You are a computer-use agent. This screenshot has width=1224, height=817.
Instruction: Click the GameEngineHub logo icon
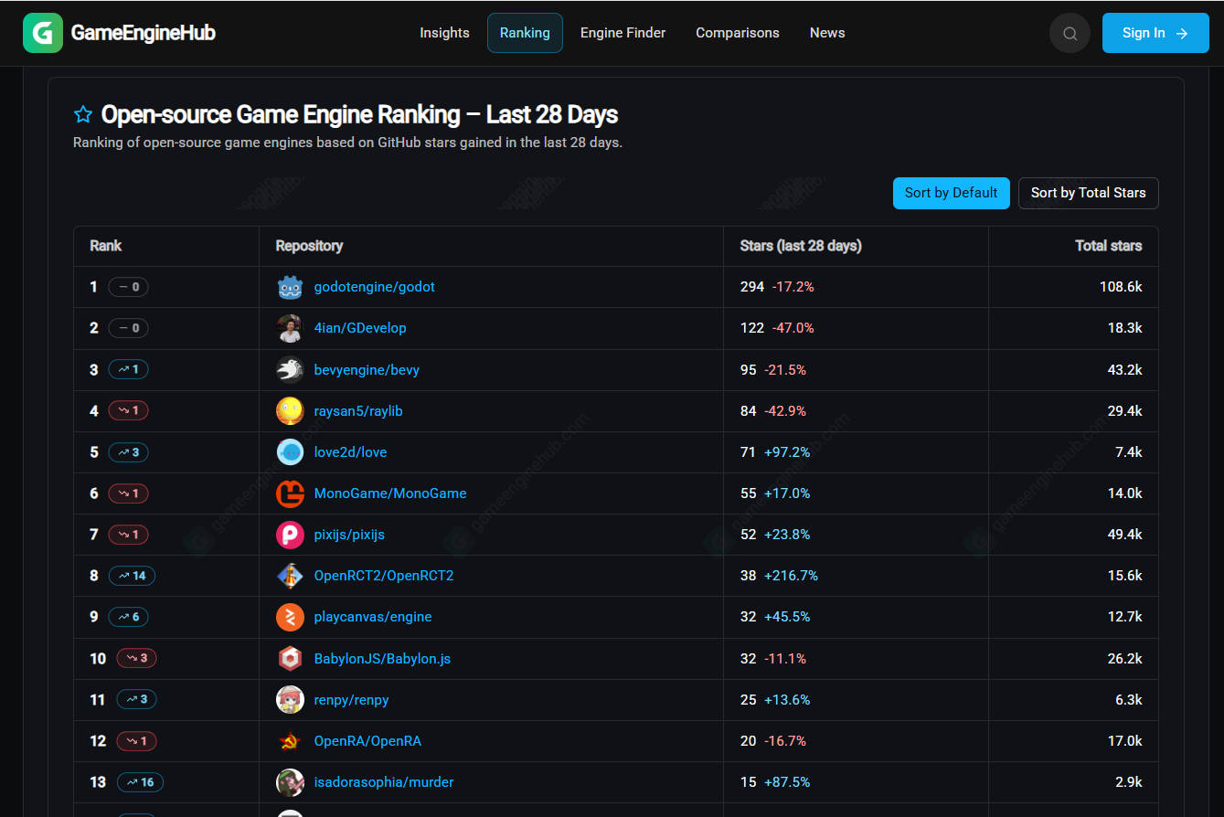pos(43,33)
